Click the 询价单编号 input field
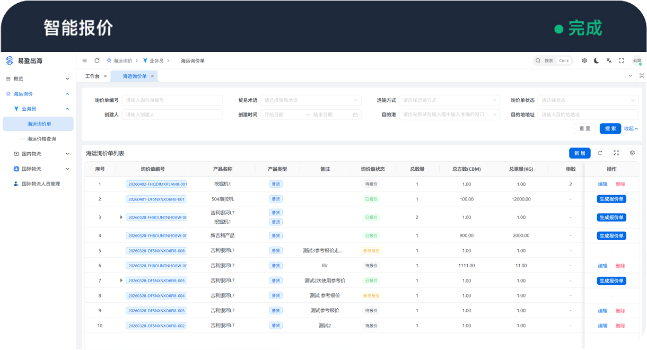 click(172, 100)
